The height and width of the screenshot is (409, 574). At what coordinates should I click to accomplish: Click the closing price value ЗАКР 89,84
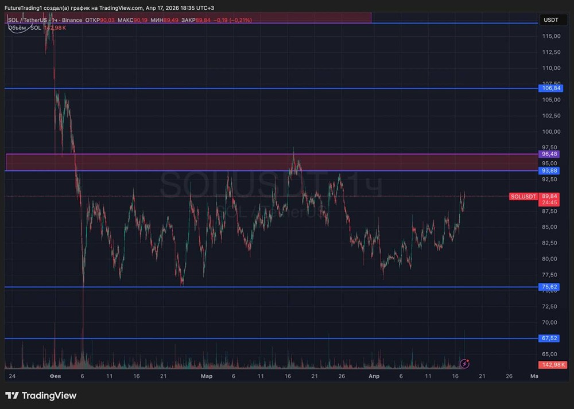pyautogui.click(x=203, y=20)
